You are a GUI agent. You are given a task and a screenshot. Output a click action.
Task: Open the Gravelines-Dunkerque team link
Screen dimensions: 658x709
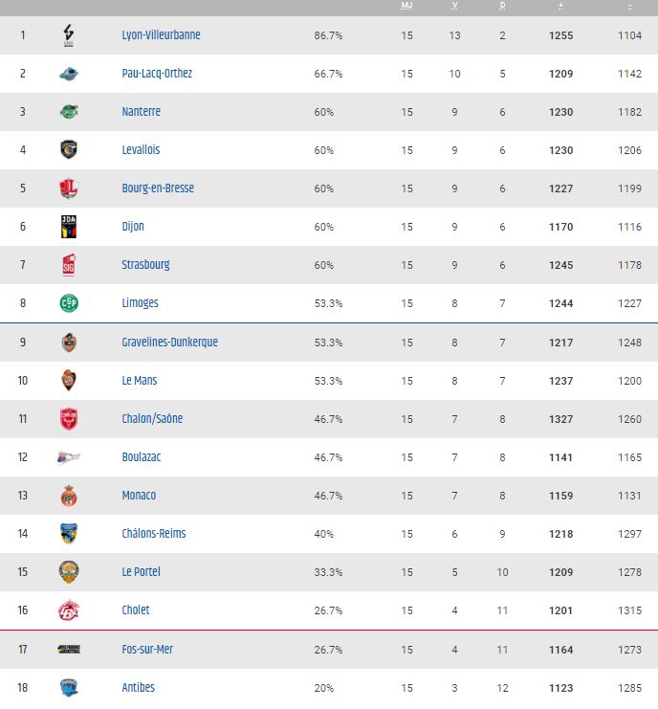[x=170, y=343]
